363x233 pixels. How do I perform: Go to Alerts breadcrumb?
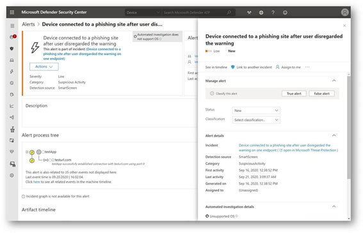[x=28, y=24]
